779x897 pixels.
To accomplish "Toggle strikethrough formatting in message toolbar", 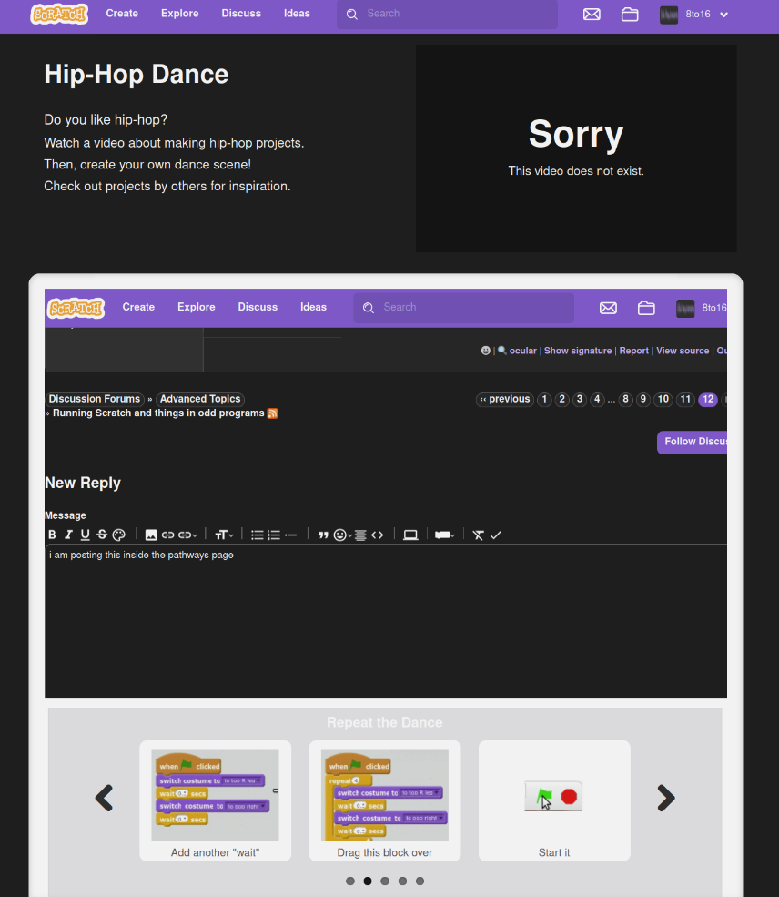I will tap(102, 535).
